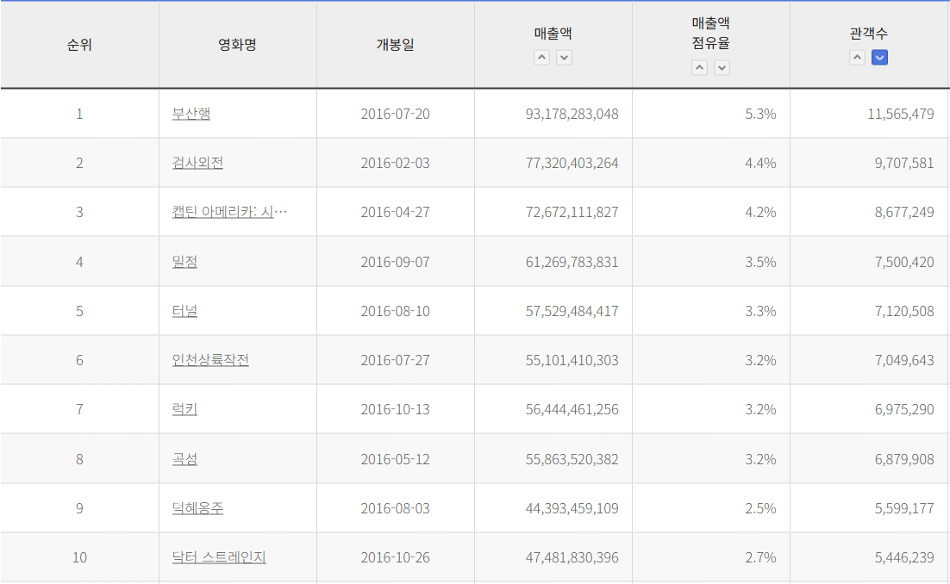Sort 매출액 점유율 ascending with up arrow
The height and width of the screenshot is (584, 950).
699,68
